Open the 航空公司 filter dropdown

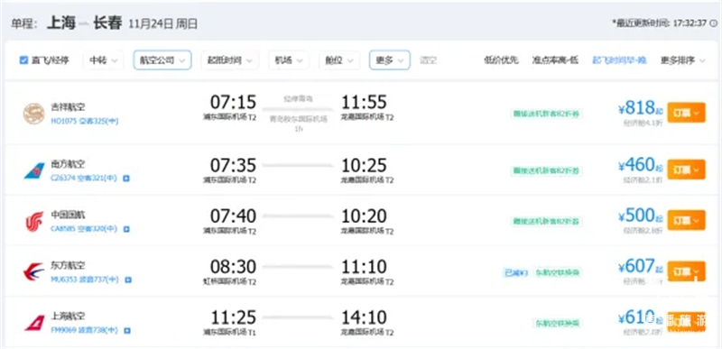pos(162,60)
